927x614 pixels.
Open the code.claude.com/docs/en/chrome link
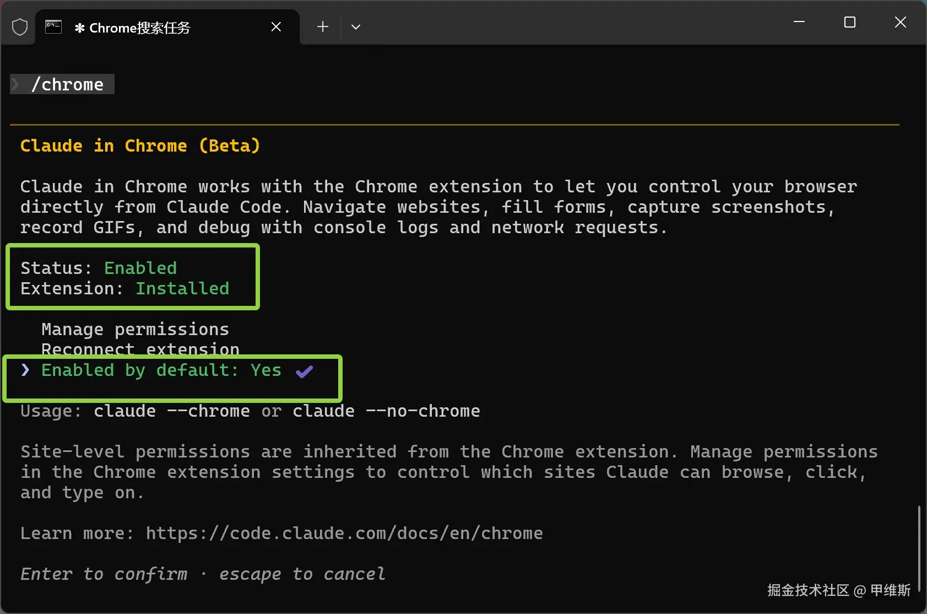tap(344, 534)
